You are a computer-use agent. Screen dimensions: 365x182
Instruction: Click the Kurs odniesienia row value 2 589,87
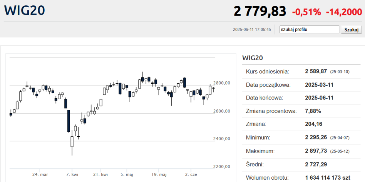pyautogui.click(x=316, y=71)
